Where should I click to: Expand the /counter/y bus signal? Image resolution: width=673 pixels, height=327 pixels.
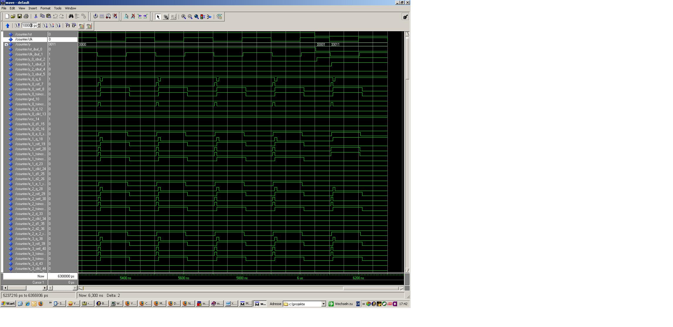(6, 45)
